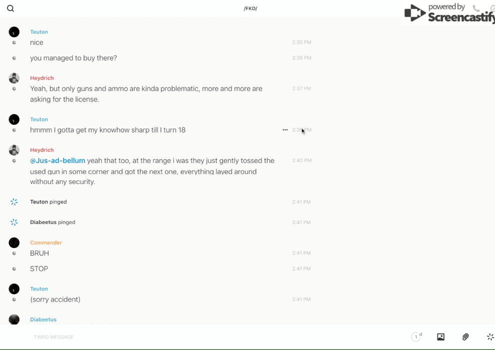Start a voice call with the phone icon
The width and height of the screenshot is (495, 350).
pyautogui.click(x=476, y=8)
